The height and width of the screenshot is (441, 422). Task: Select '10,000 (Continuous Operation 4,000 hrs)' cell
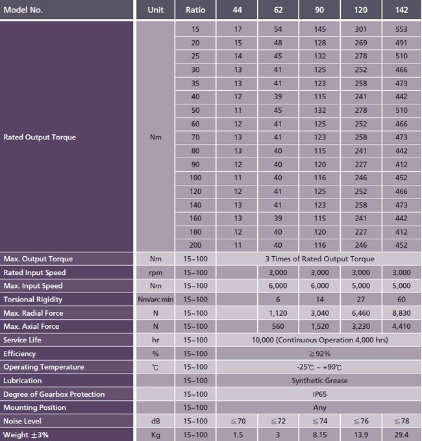coord(319,340)
